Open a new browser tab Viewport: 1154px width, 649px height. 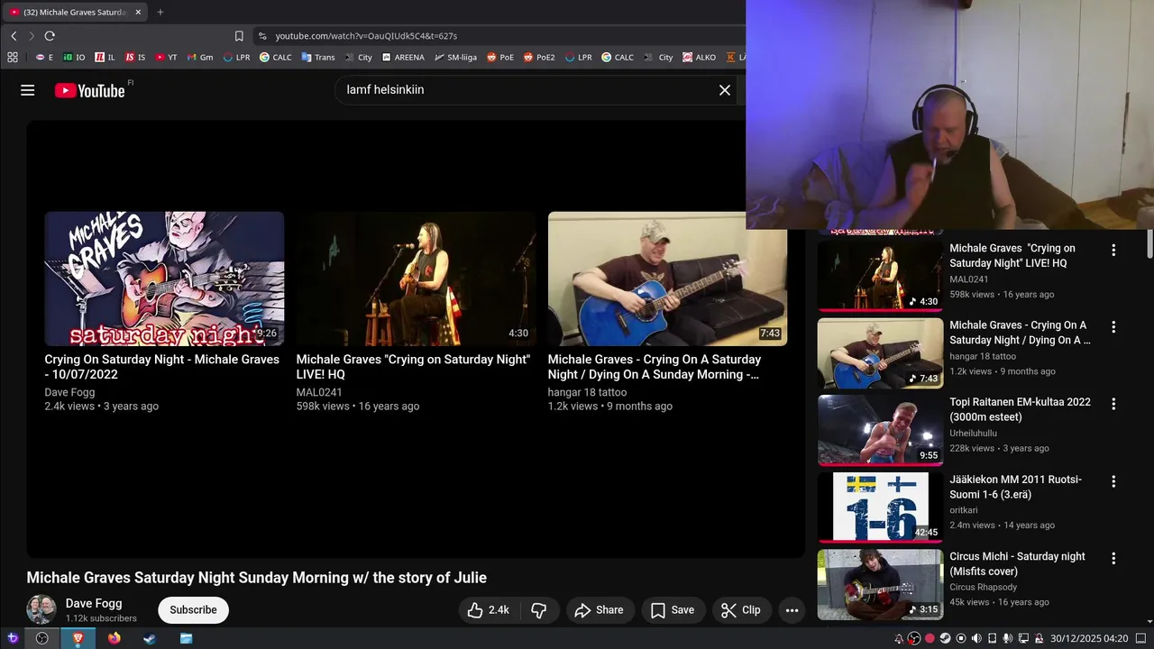pos(160,13)
